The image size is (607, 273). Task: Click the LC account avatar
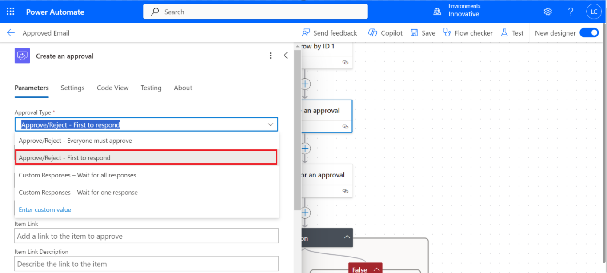pos(594,12)
